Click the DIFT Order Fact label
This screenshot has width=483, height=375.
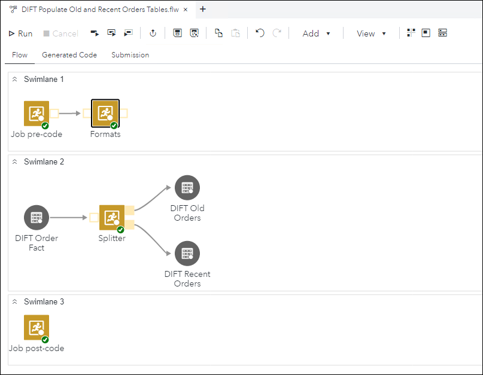(x=37, y=243)
